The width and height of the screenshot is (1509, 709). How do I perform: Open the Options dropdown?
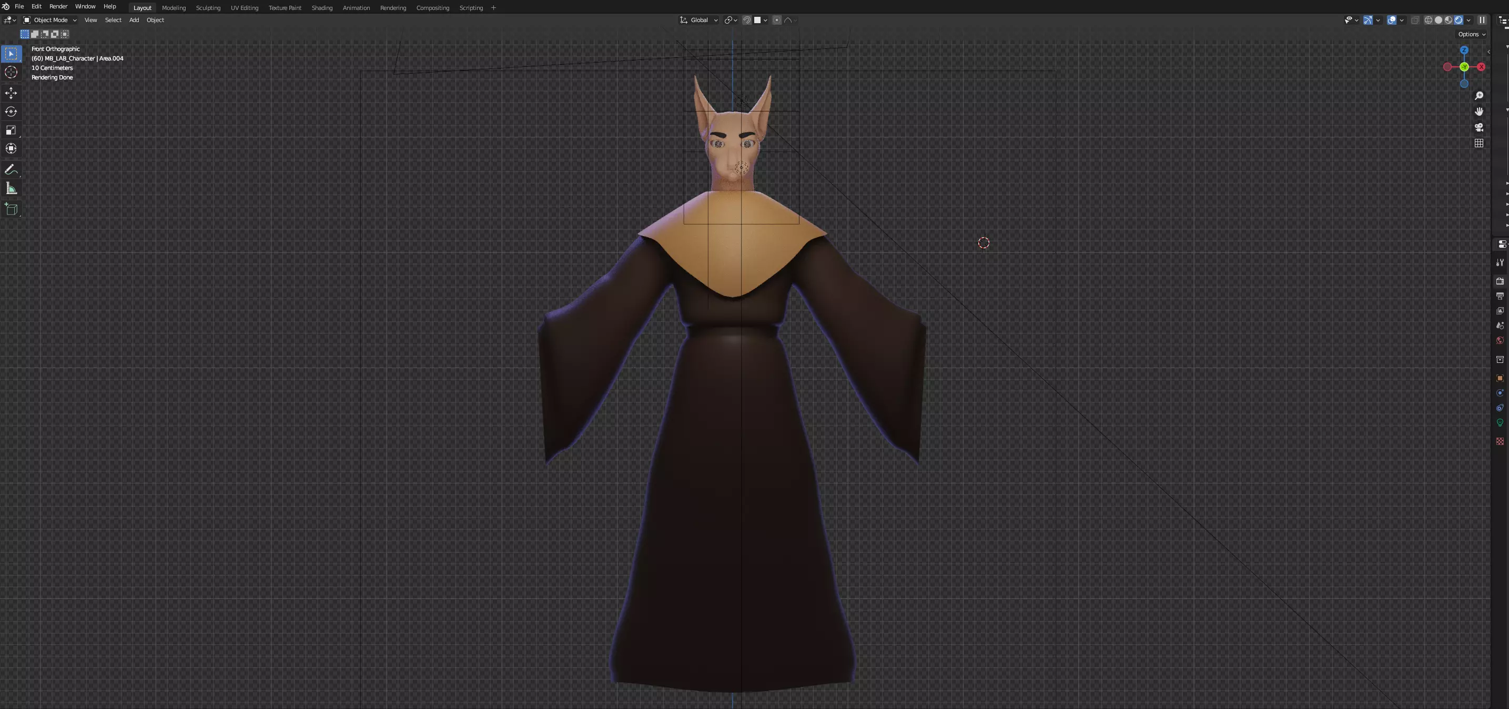1472,34
